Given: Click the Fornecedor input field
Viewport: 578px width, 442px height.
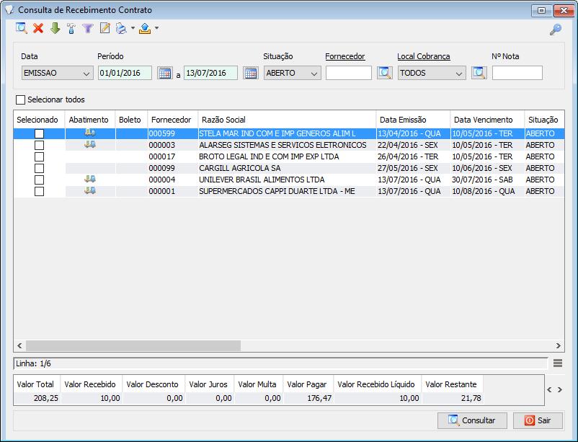Looking at the screenshot, I should click(349, 73).
